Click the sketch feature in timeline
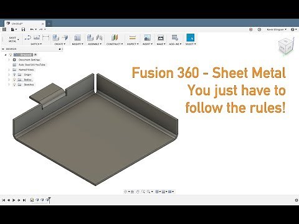 point(32,200)
